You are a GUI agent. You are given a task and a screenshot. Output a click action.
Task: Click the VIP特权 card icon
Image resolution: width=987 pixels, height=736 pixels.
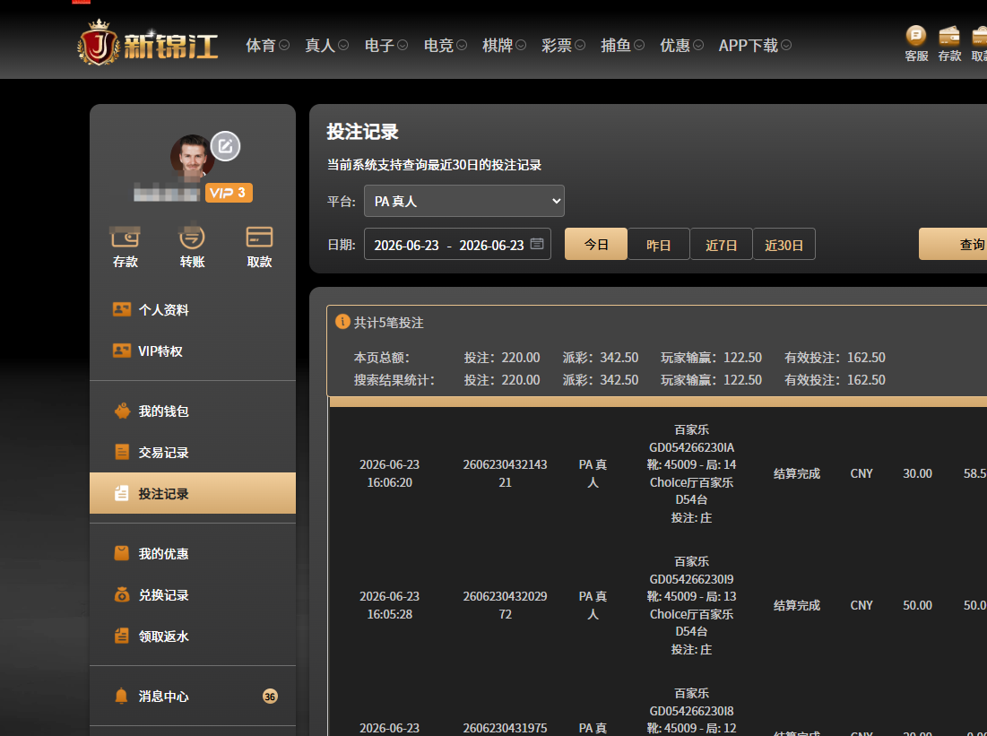point(122,351)
